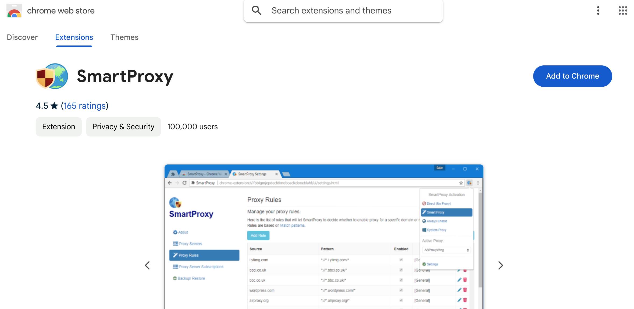Open the Google apps grid
This screenshot has width=634, height=309.
(623, 10)
